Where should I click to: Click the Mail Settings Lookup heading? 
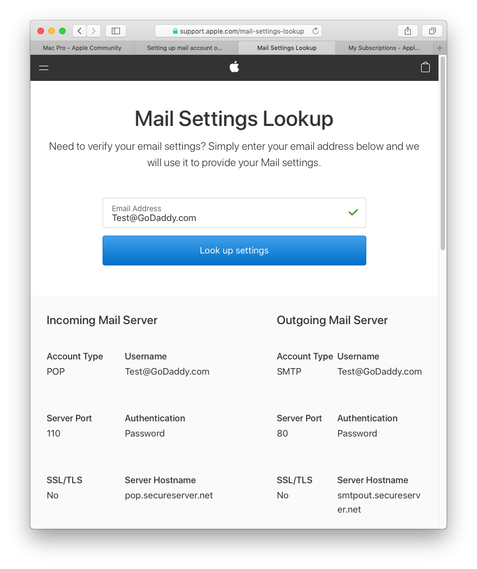(234, 119)
